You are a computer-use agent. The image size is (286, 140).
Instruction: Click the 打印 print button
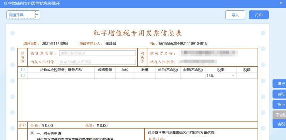(258, 15)
